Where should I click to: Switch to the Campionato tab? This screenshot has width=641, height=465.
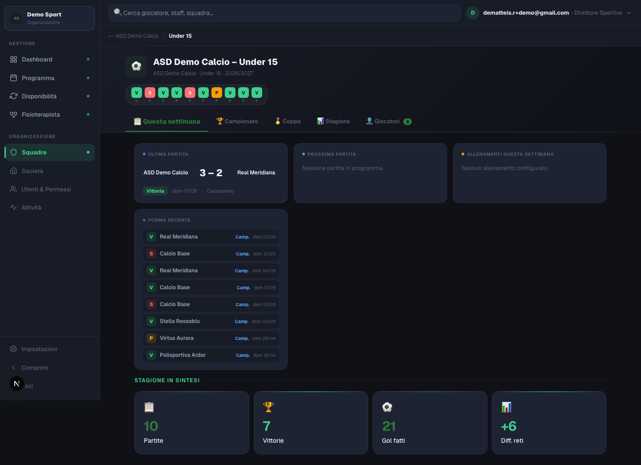[x=237, y=121]
